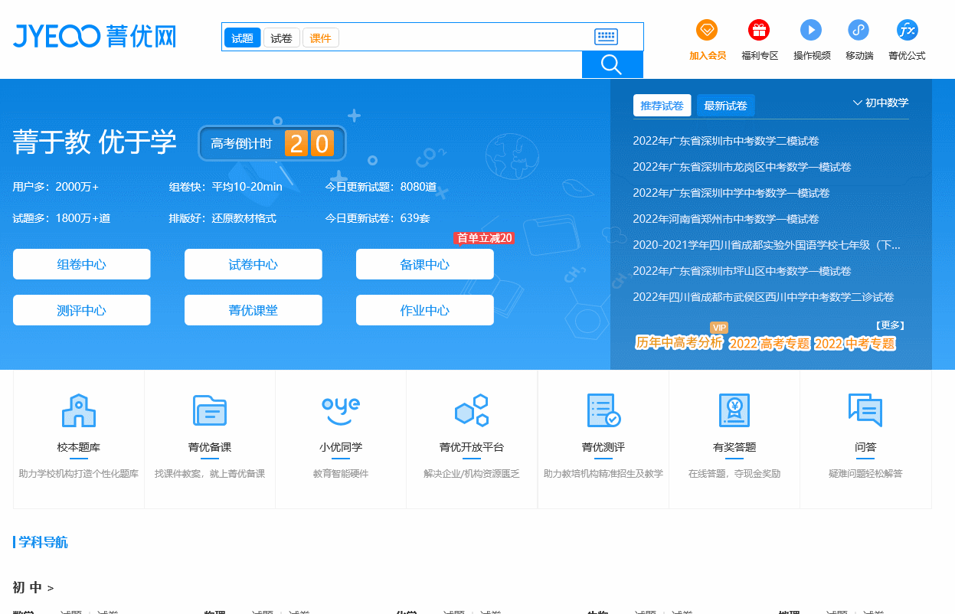955x614 pixels.
Task: Click 疑难问题轻松解答 description
Action: tap(865, 474)
